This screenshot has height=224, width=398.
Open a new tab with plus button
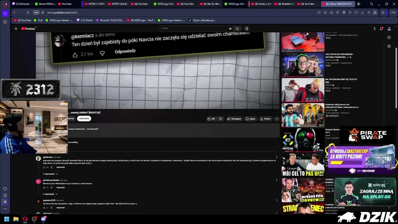click(x=358, y=4)
